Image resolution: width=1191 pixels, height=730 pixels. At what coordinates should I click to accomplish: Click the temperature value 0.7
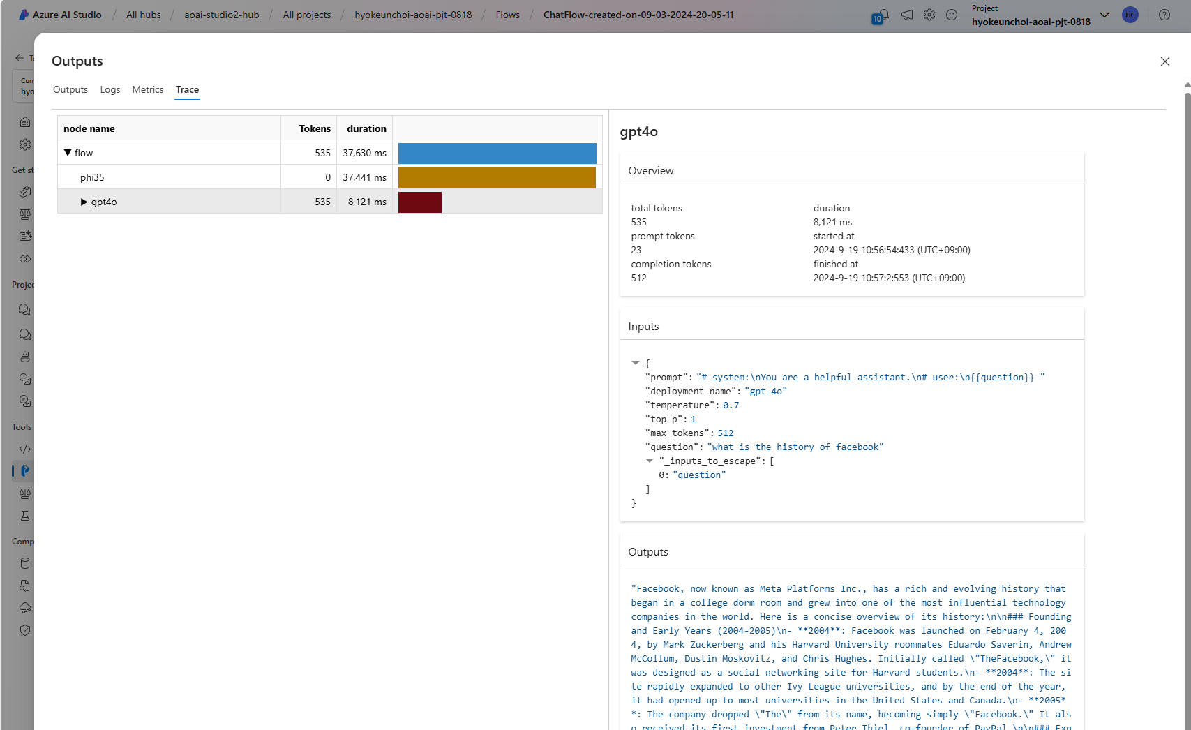coord(731,405)
